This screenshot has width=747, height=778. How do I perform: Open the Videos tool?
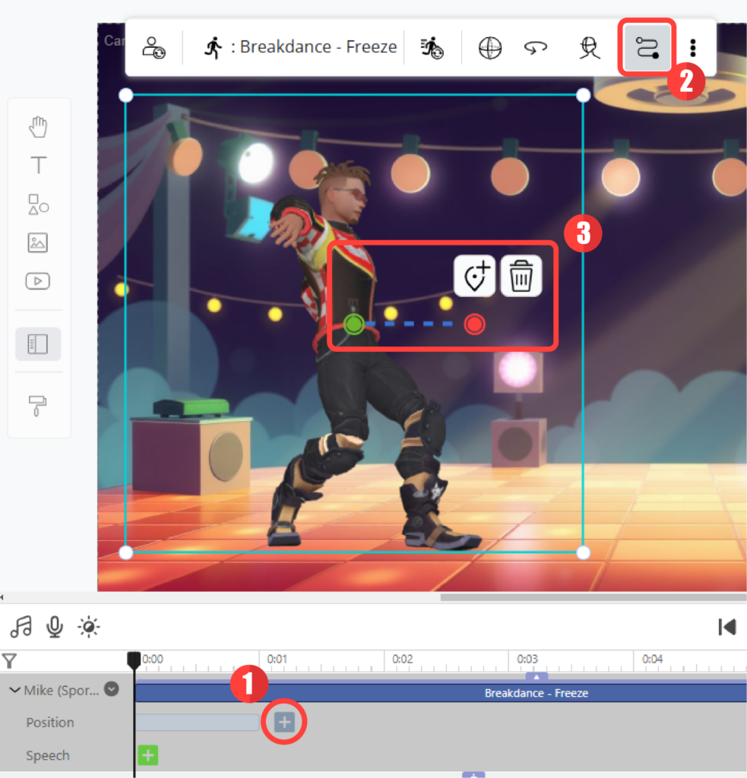[39, 281]
